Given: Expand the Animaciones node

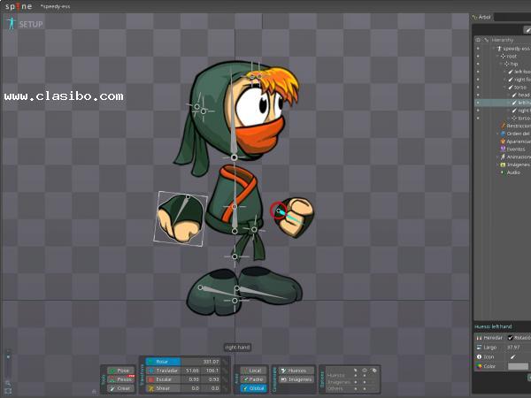Looking at the screenshot, I should 497,157.
